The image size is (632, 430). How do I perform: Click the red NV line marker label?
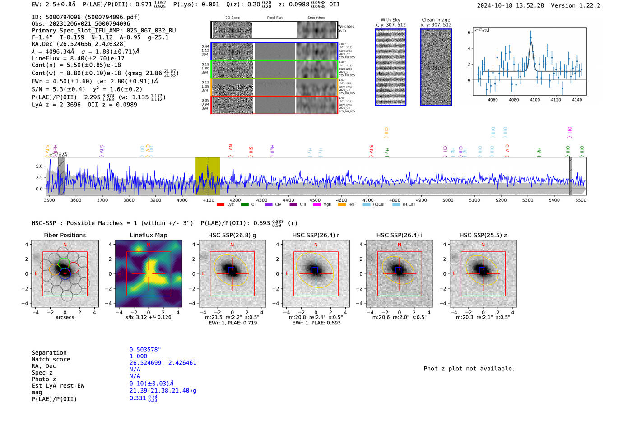[230, 148]
